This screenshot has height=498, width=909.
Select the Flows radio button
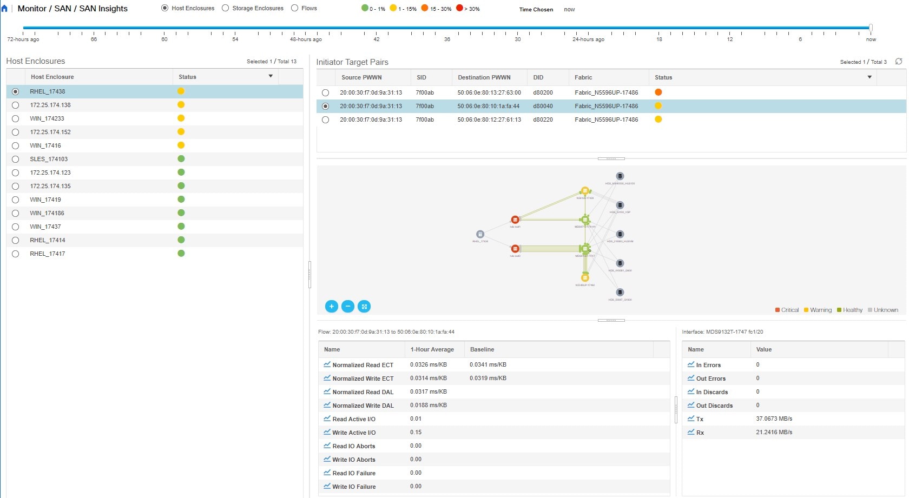click(x=294, y=8)
